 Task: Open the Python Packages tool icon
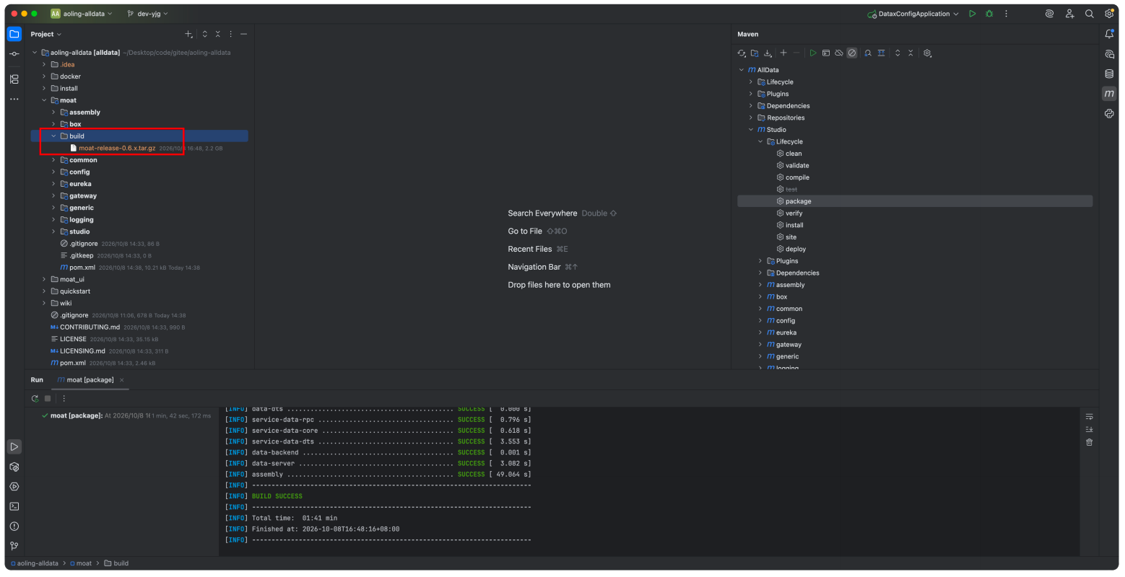point(1109,113)
